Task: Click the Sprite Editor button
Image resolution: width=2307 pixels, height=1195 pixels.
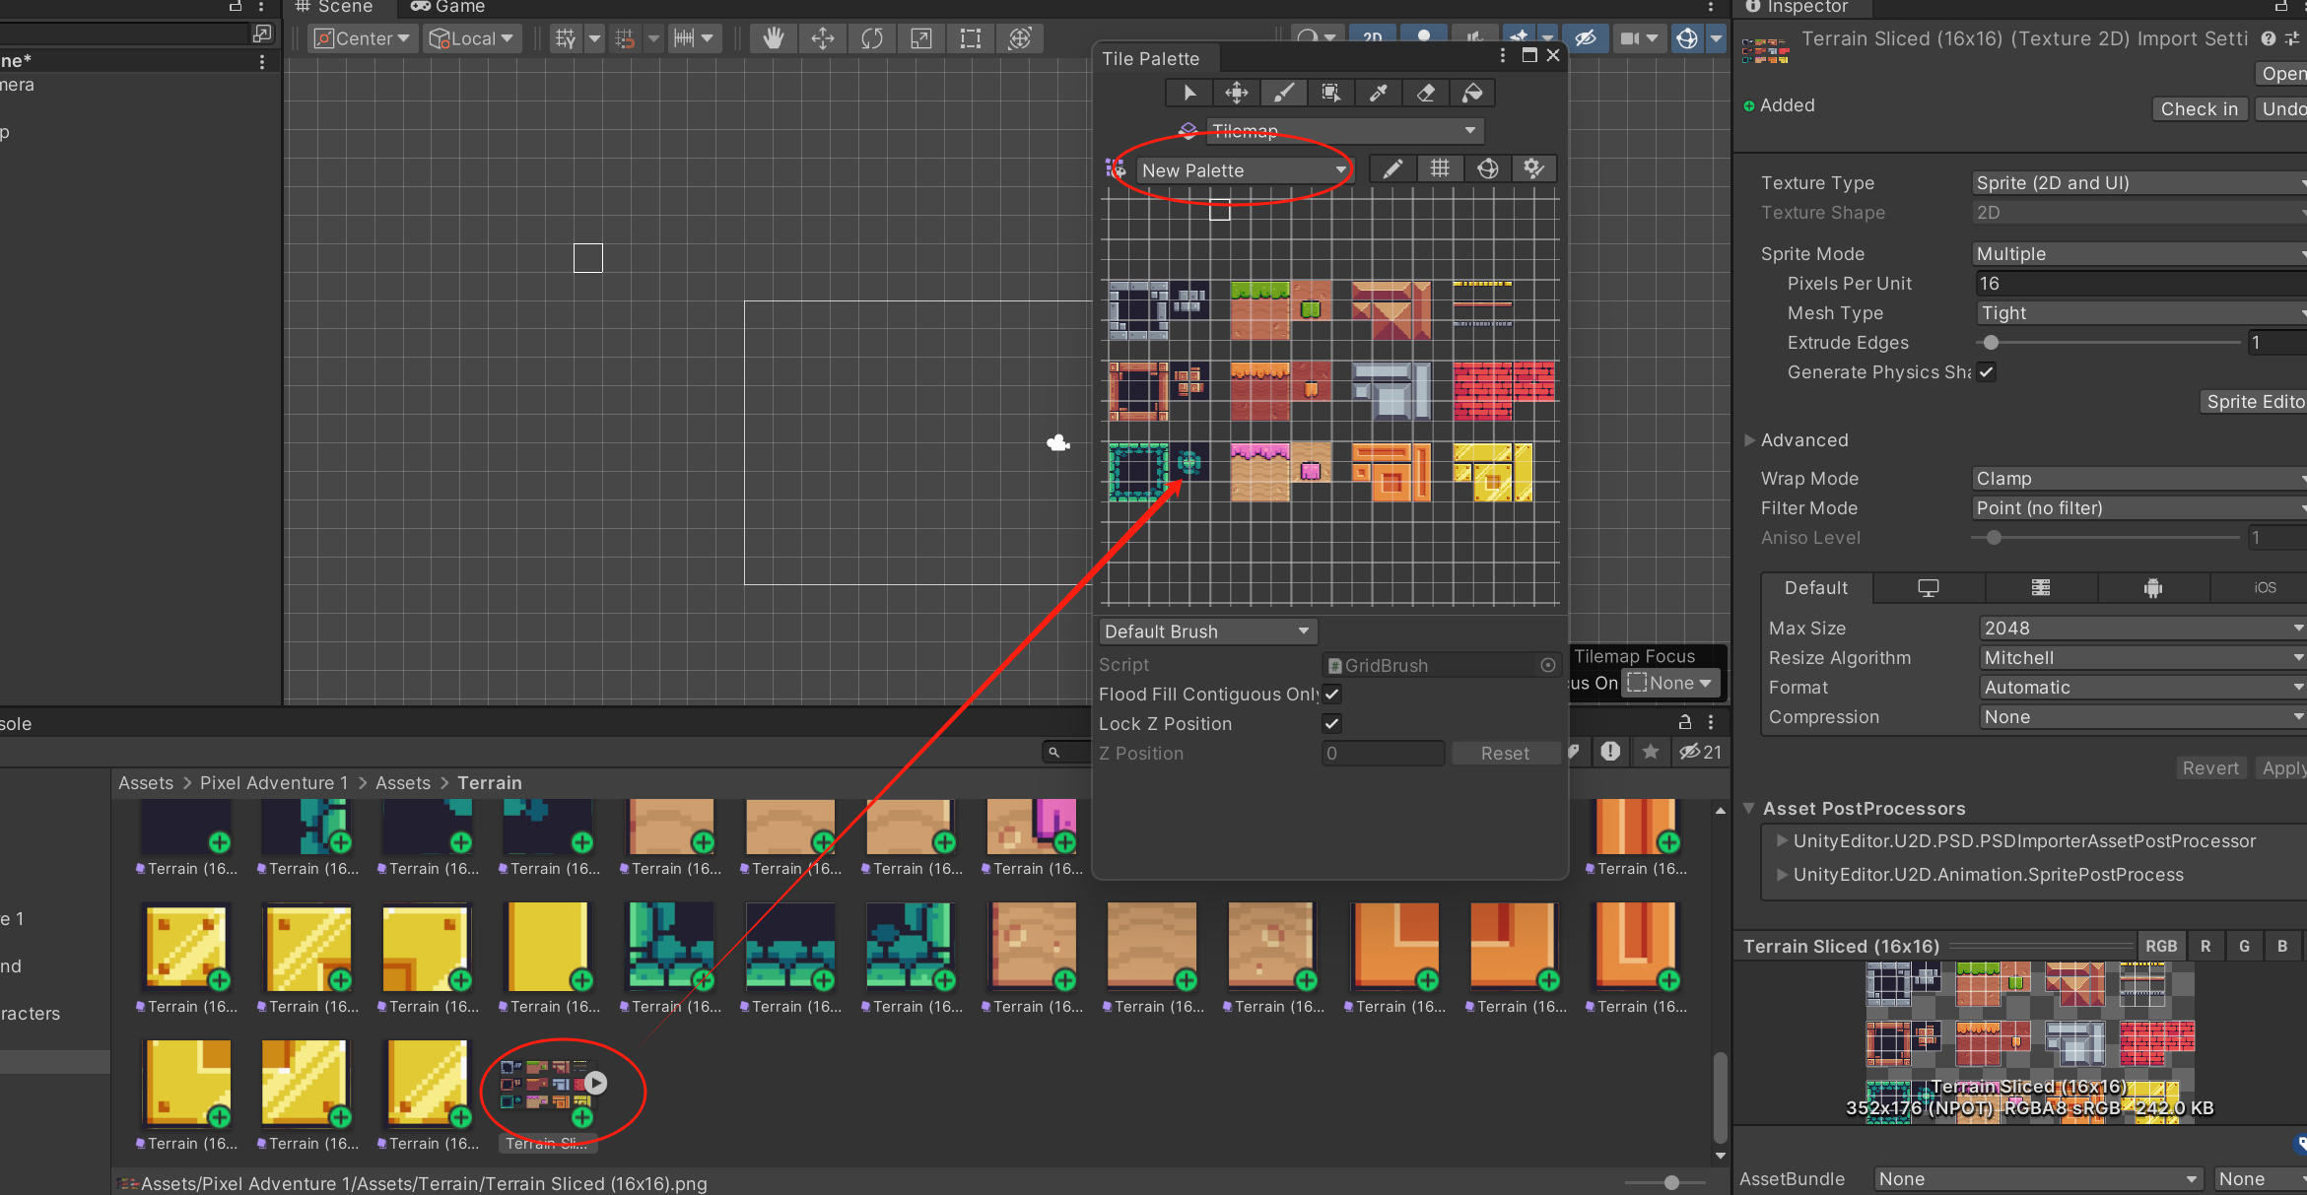Action: [x=2254, y=402]
